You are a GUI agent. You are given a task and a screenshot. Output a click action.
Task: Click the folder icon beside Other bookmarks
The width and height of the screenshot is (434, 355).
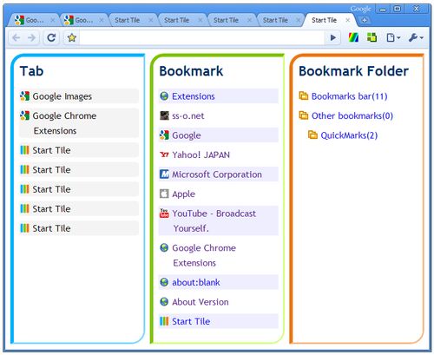pyautogui.click(x=304, y=115)
